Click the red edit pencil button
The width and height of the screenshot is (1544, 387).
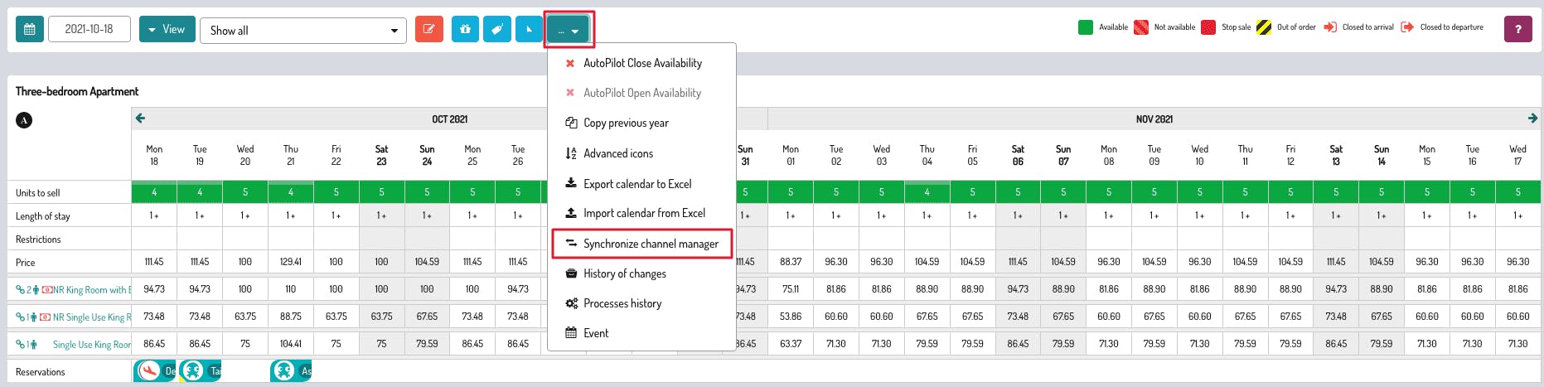[428, 29]
